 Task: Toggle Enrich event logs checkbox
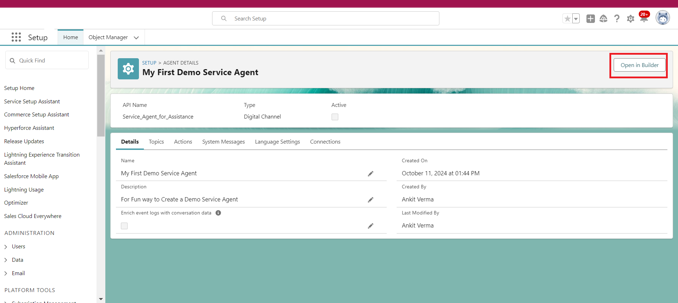[124, 226]
